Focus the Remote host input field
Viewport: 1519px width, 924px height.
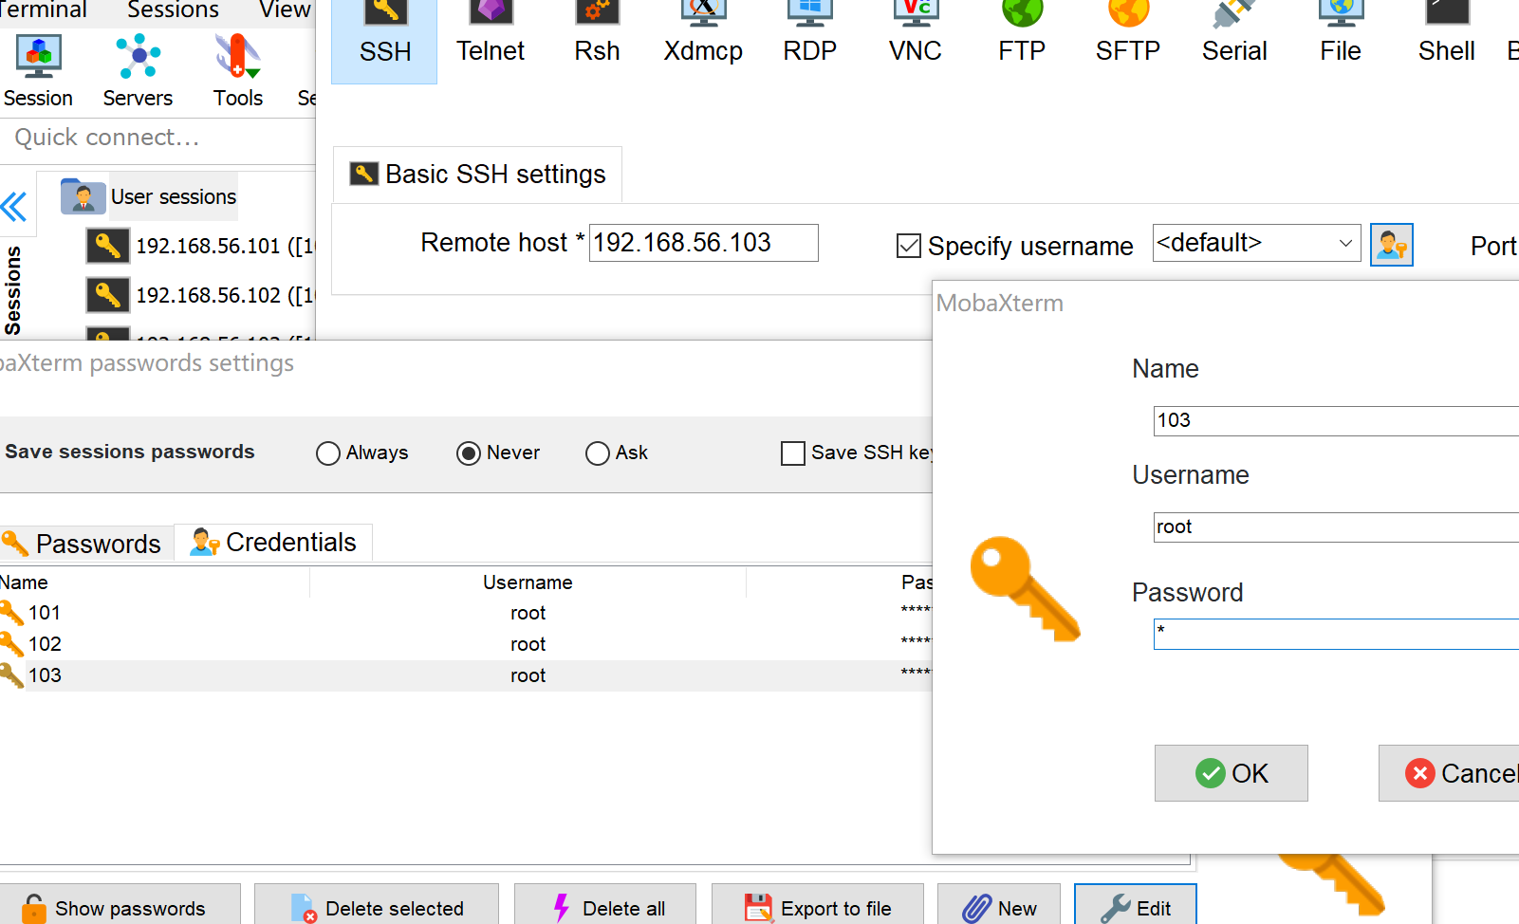703,243
